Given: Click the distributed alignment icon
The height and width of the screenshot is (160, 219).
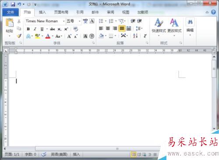Looking at the screenshot, I should (129, 28).
